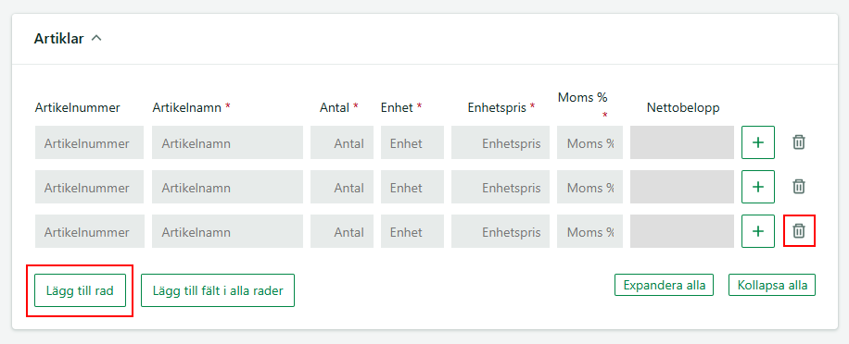The width and height of the screenshot is (849, 344).
Task: Select the Artikelnummer field in the second row
Action: [x=89, y=187]
